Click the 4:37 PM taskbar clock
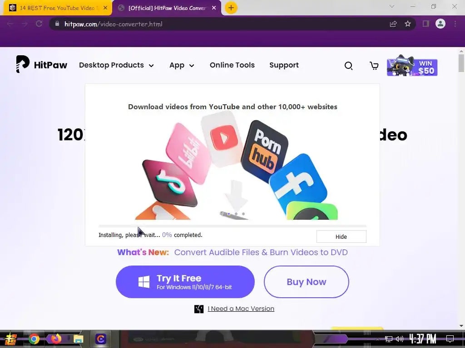 423,338
